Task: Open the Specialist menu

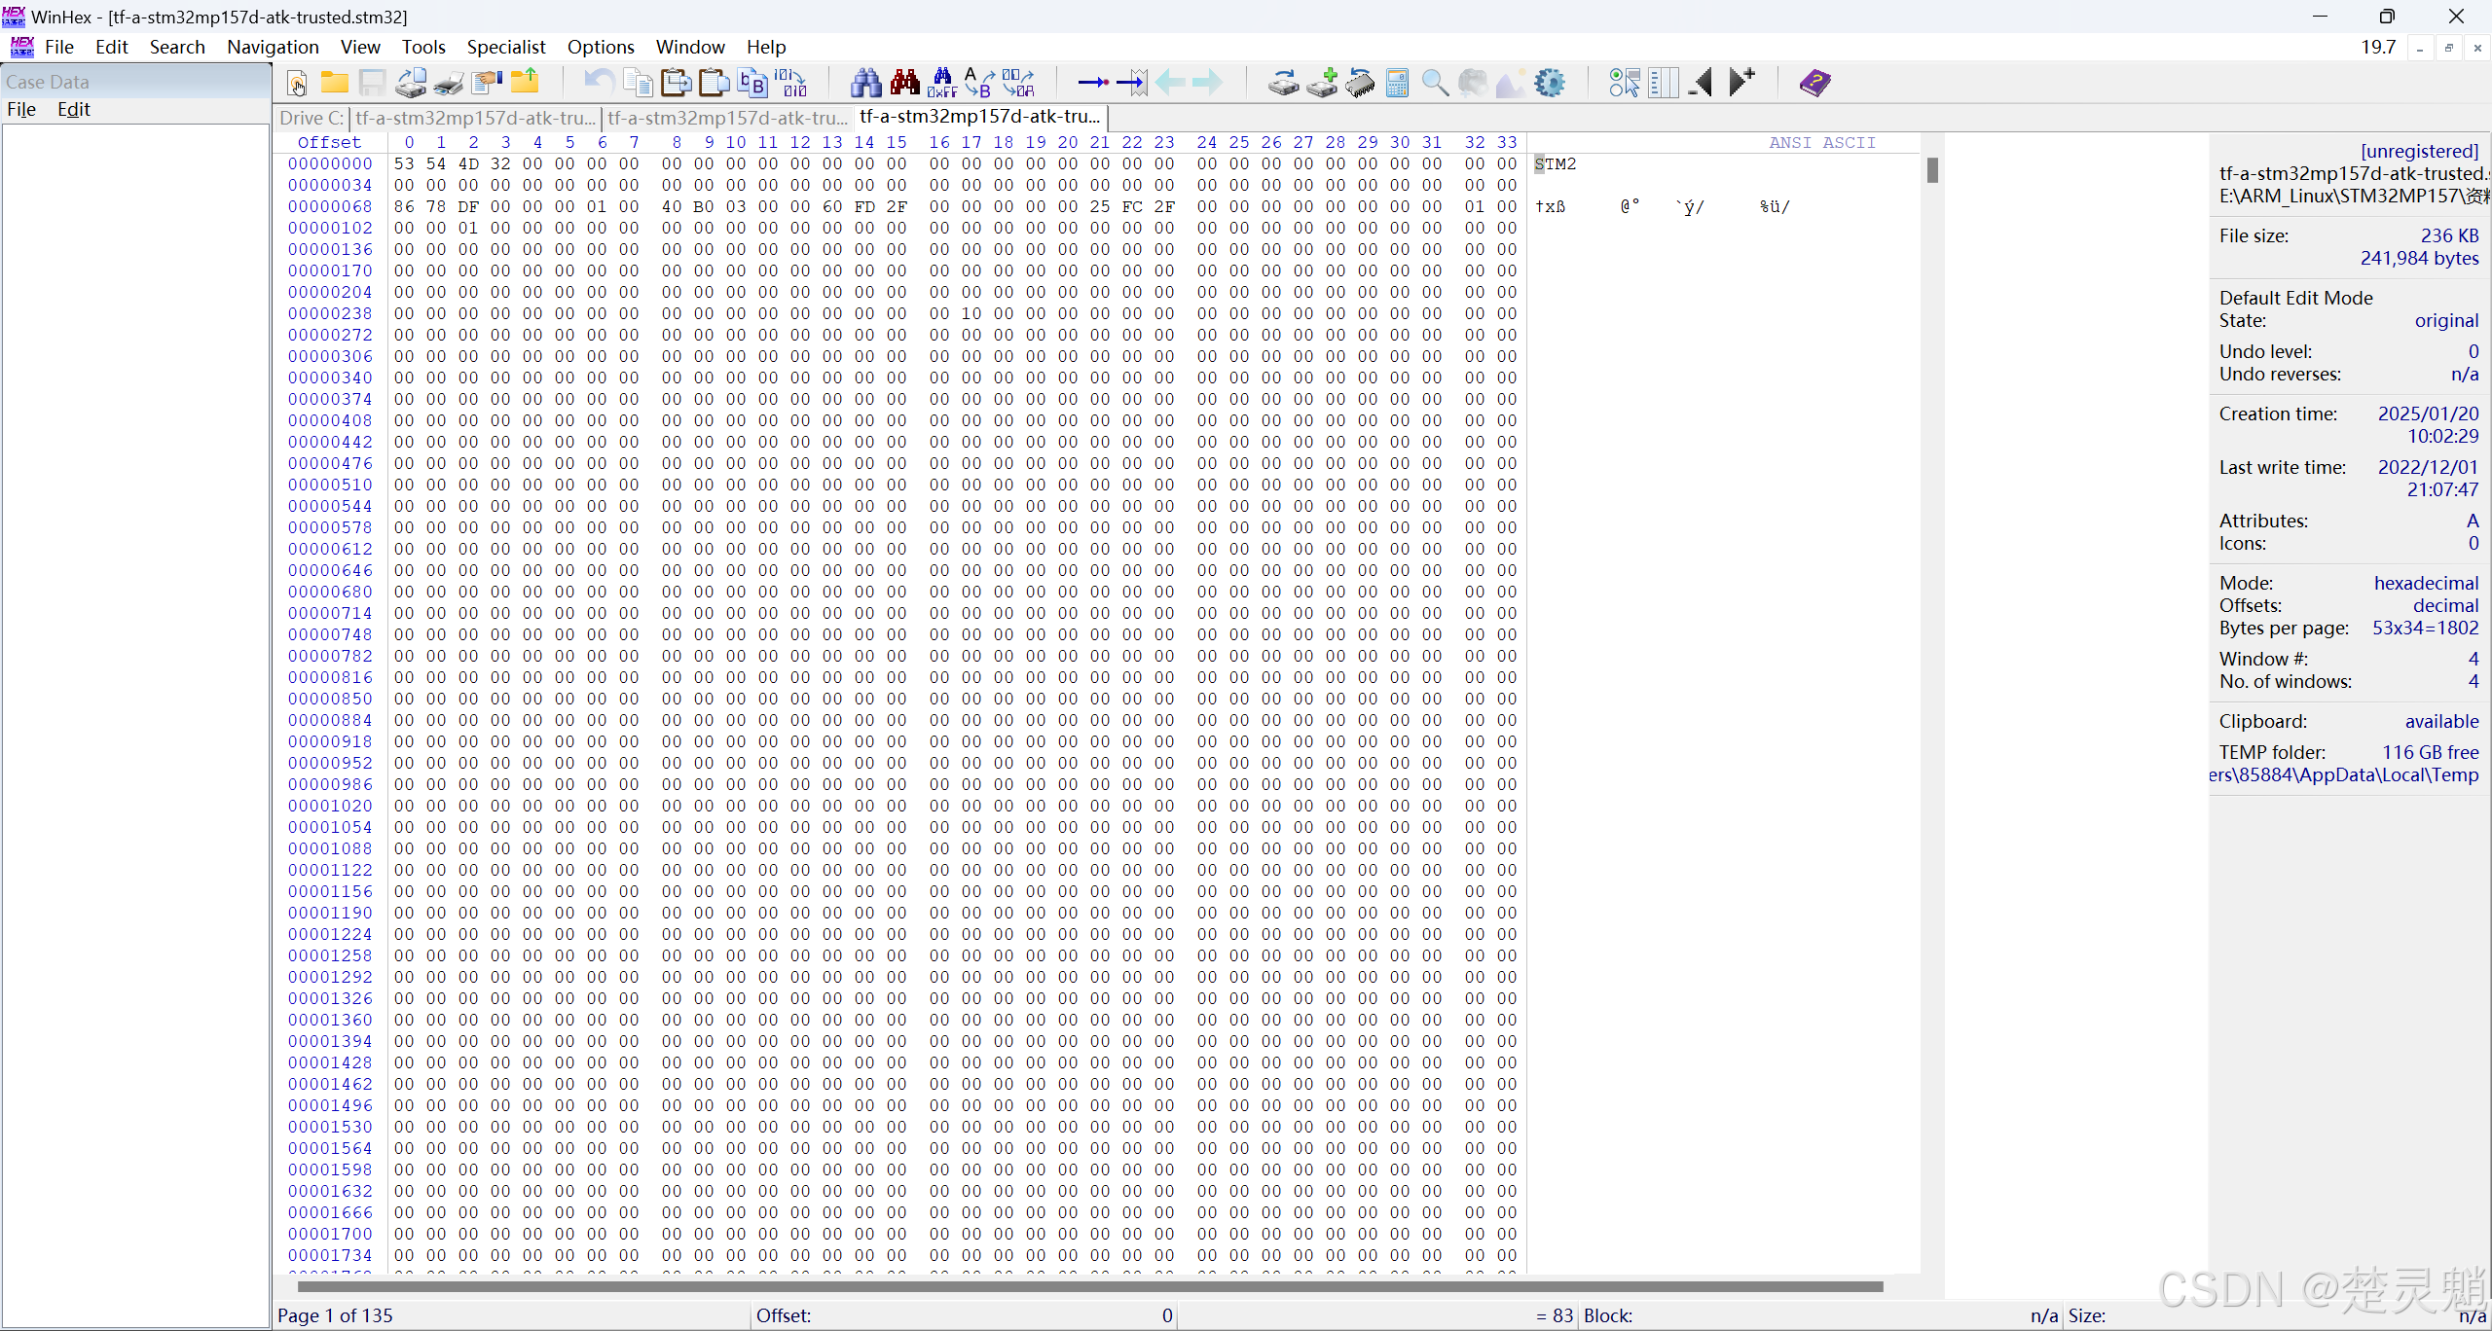Action: 505,47
